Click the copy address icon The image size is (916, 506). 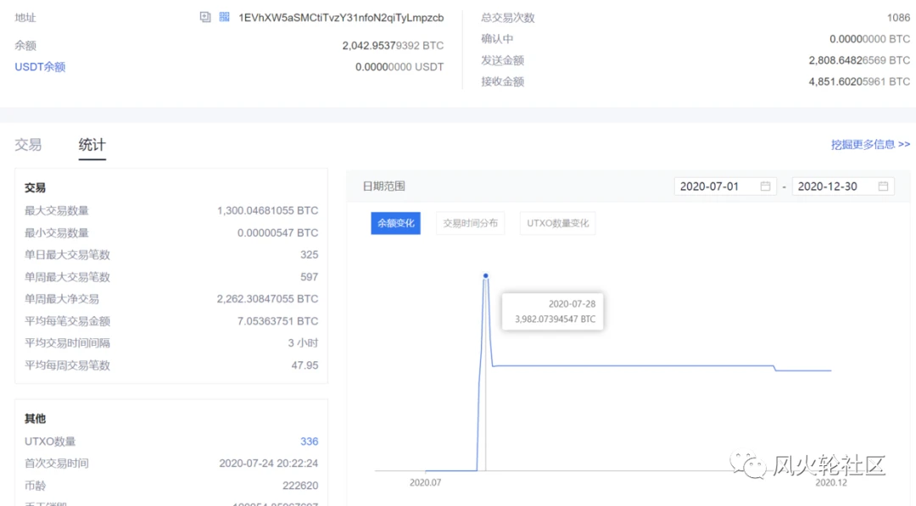click(x=205, y=17)
